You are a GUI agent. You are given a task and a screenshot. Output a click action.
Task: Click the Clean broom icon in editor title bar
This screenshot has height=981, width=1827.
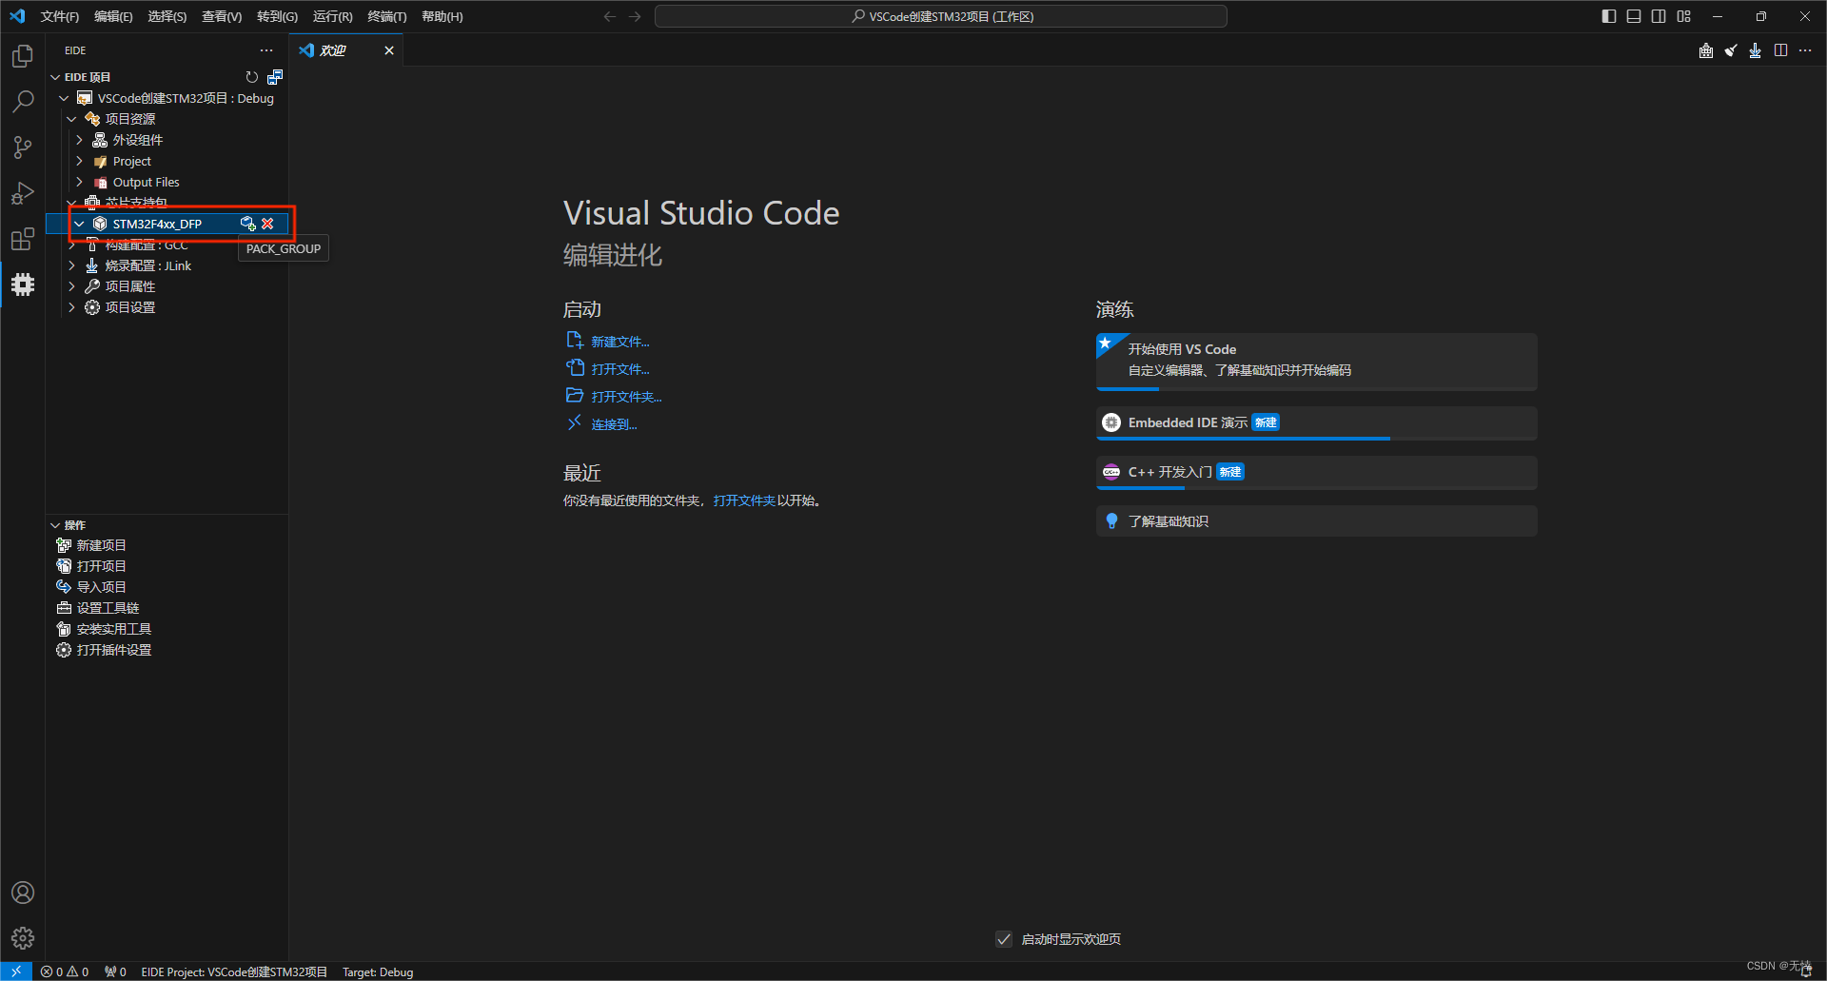coord(1731,50)
